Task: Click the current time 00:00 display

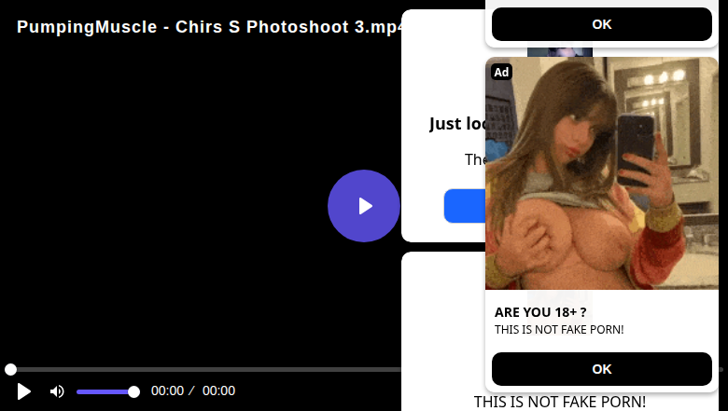Action: 167,390
